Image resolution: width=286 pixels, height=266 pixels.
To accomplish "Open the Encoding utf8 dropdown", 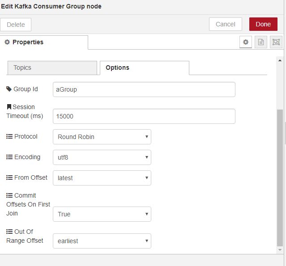I will (102, 157).
